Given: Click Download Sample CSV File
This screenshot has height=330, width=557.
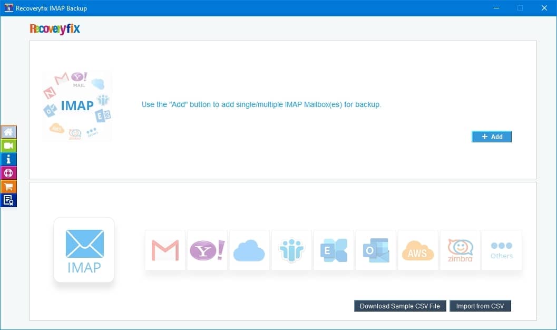Looking at the screenshot, I should pos(400,306).
